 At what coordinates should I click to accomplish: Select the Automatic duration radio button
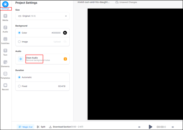point(19,77)
